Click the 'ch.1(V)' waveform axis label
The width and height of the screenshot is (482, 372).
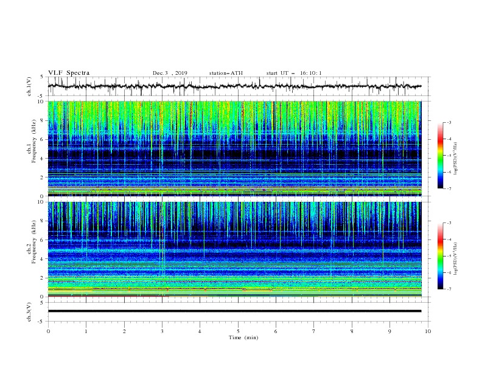coord(29,86)
